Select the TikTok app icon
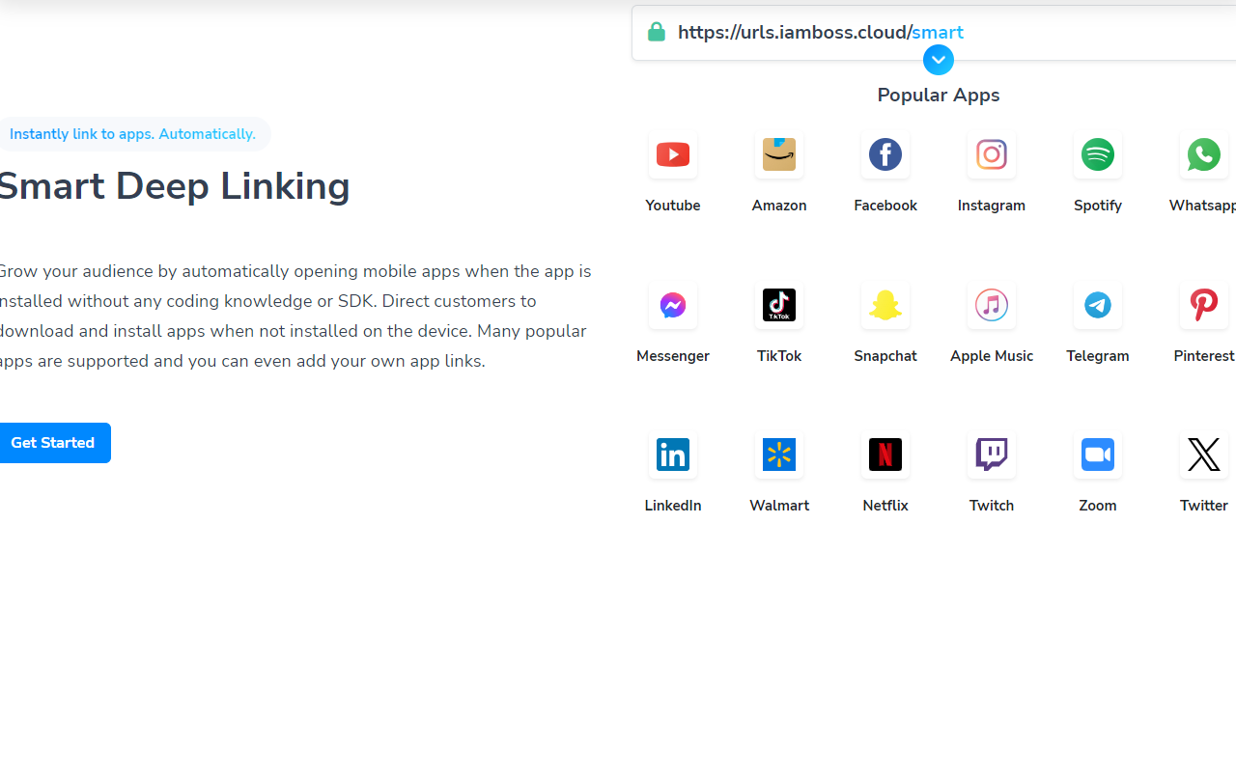 [x=779, y=305]
